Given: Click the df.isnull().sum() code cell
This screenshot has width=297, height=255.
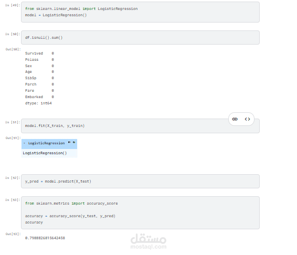Looking at the screenshot, I should (x=140, y=37).
